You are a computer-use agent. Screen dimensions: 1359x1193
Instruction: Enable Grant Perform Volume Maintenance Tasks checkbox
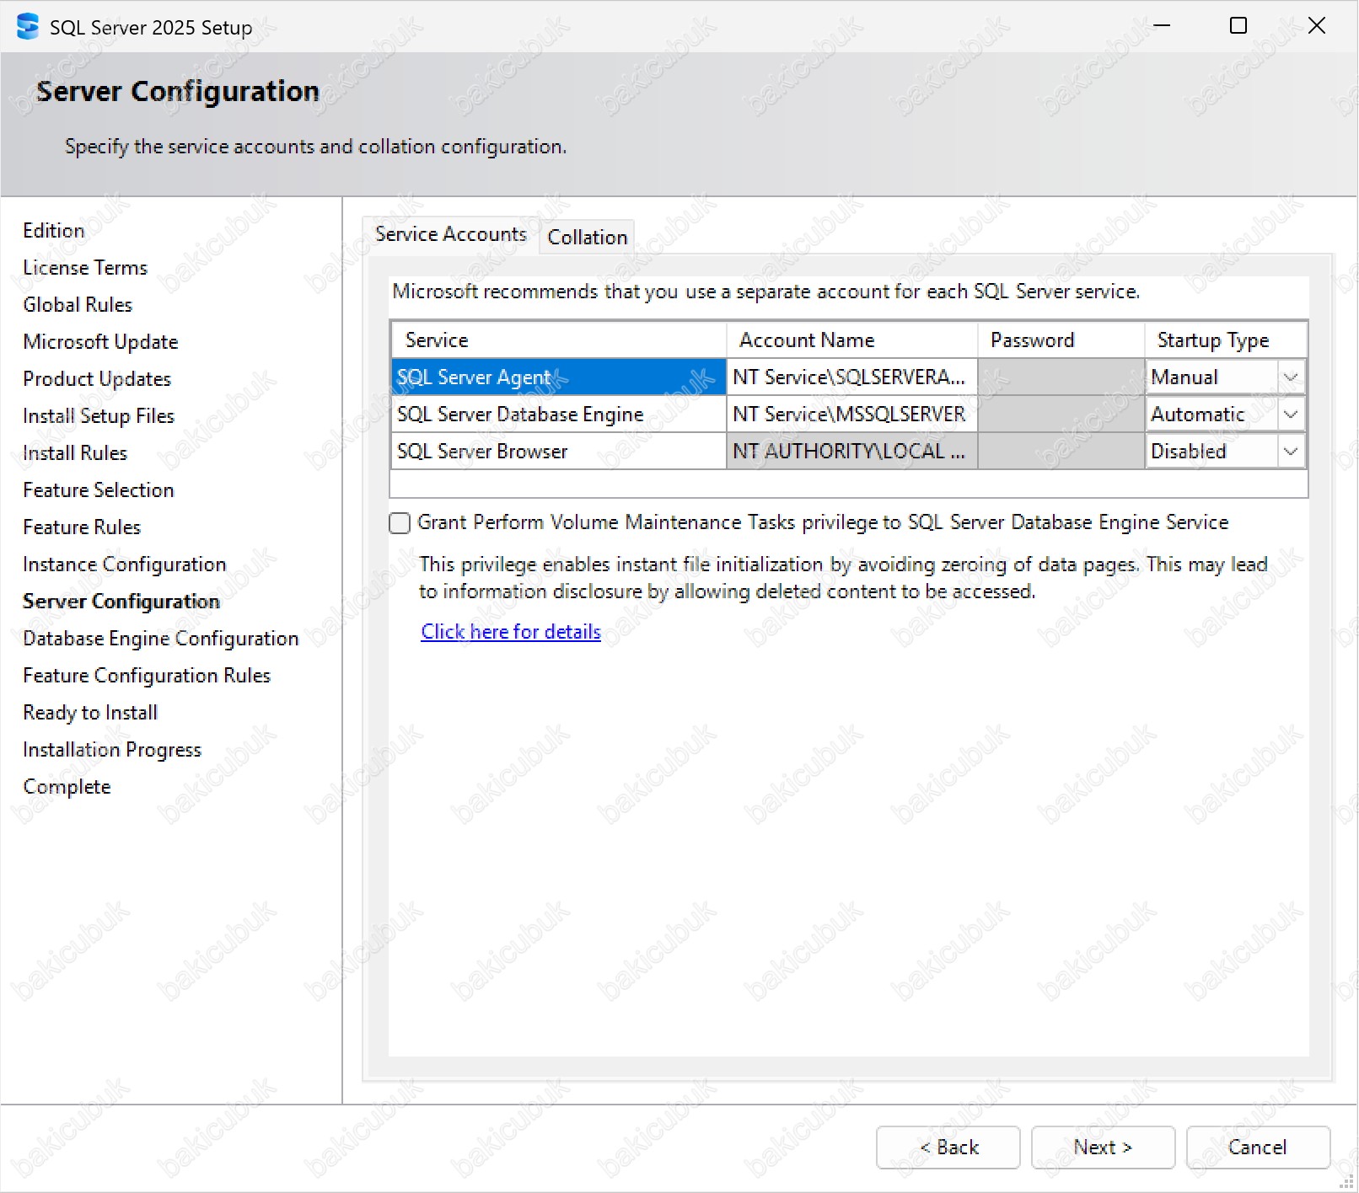click(x=400, y=523)
